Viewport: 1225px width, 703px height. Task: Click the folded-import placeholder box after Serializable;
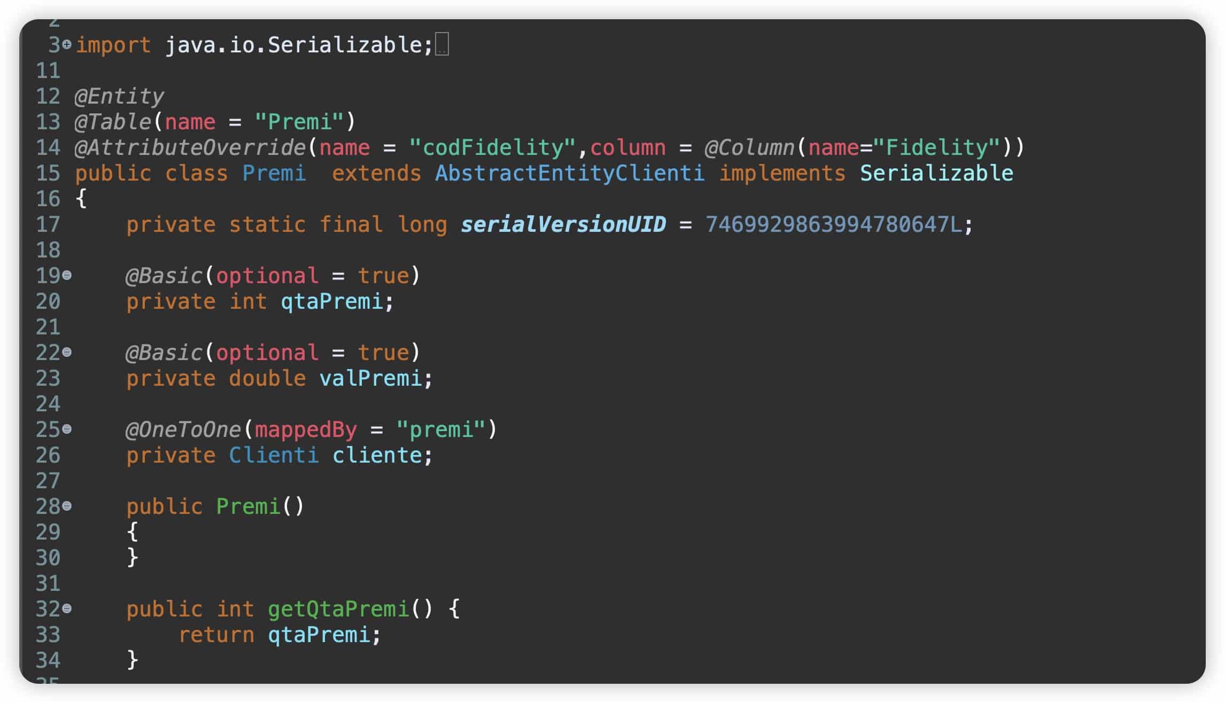442,44
